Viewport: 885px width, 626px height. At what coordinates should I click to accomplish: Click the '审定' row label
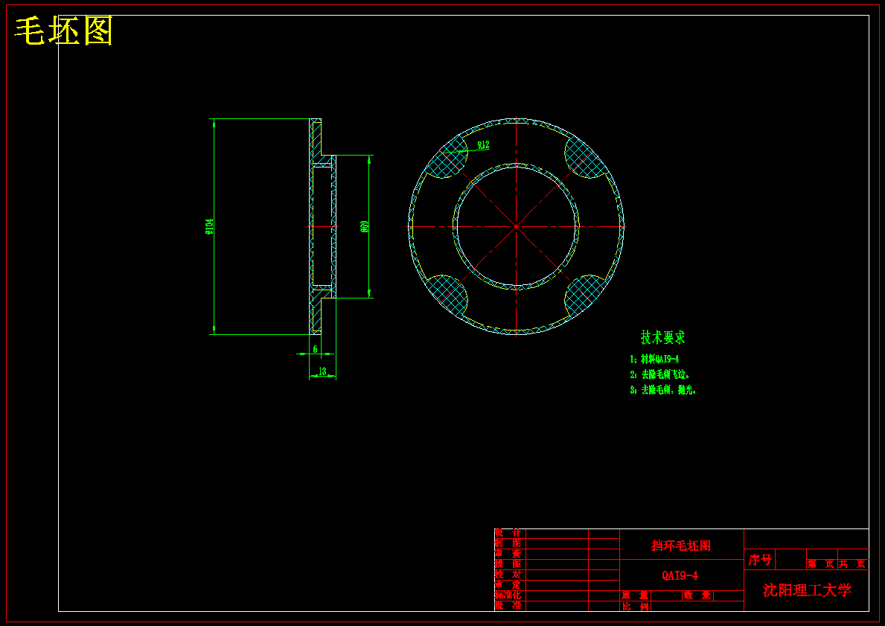pos(508,585)
